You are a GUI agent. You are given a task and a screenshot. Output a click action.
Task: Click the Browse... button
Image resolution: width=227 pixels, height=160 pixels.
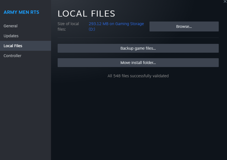click(x=184, y=26)
